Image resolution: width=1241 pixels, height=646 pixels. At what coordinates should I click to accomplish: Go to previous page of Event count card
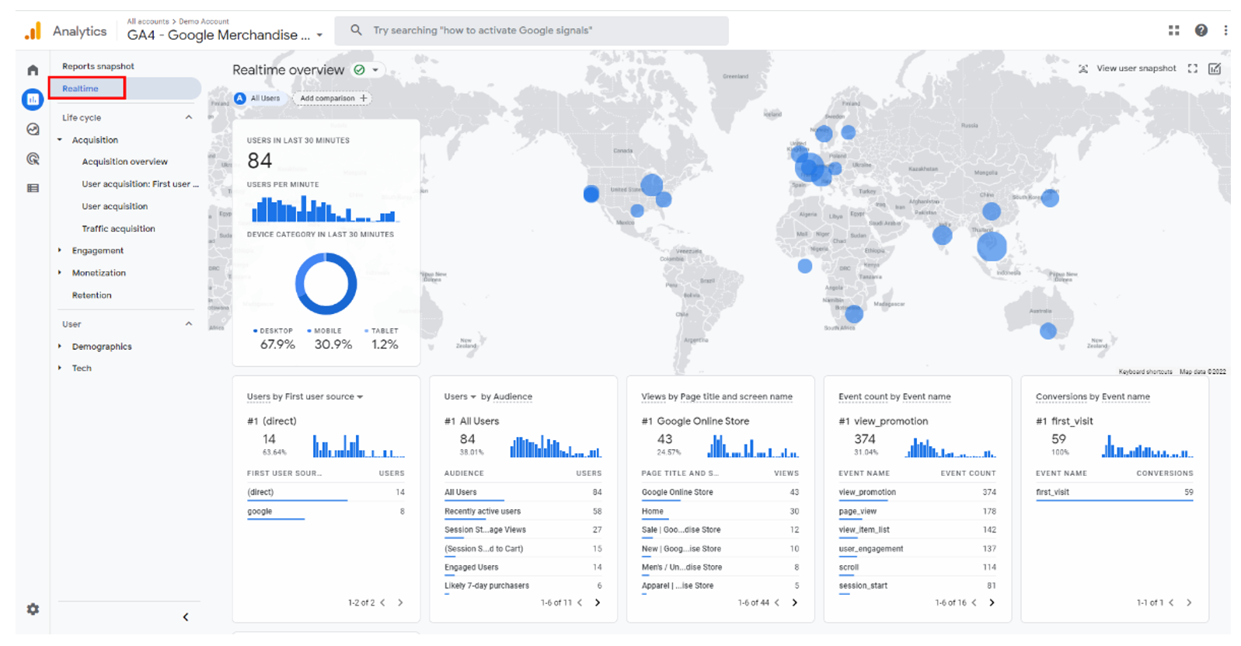click(x=974, y=602)
